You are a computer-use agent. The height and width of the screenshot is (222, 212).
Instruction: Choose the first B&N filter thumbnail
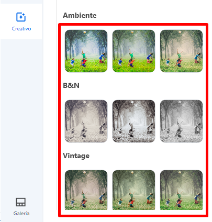point(86,121)
